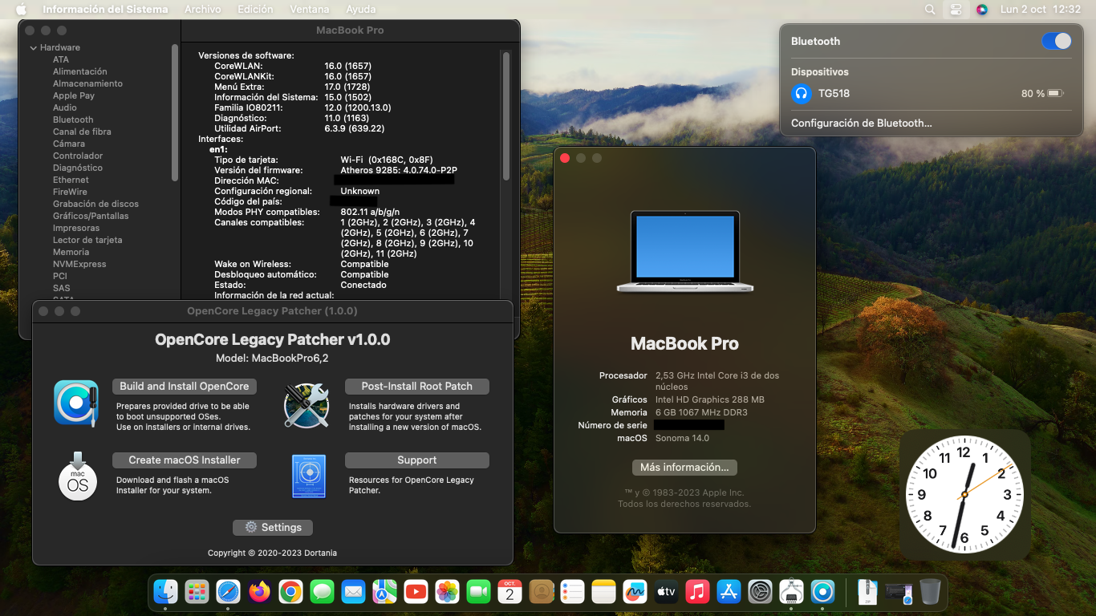Select Bluetooth in the Hardware sidebar

[73, 120]
